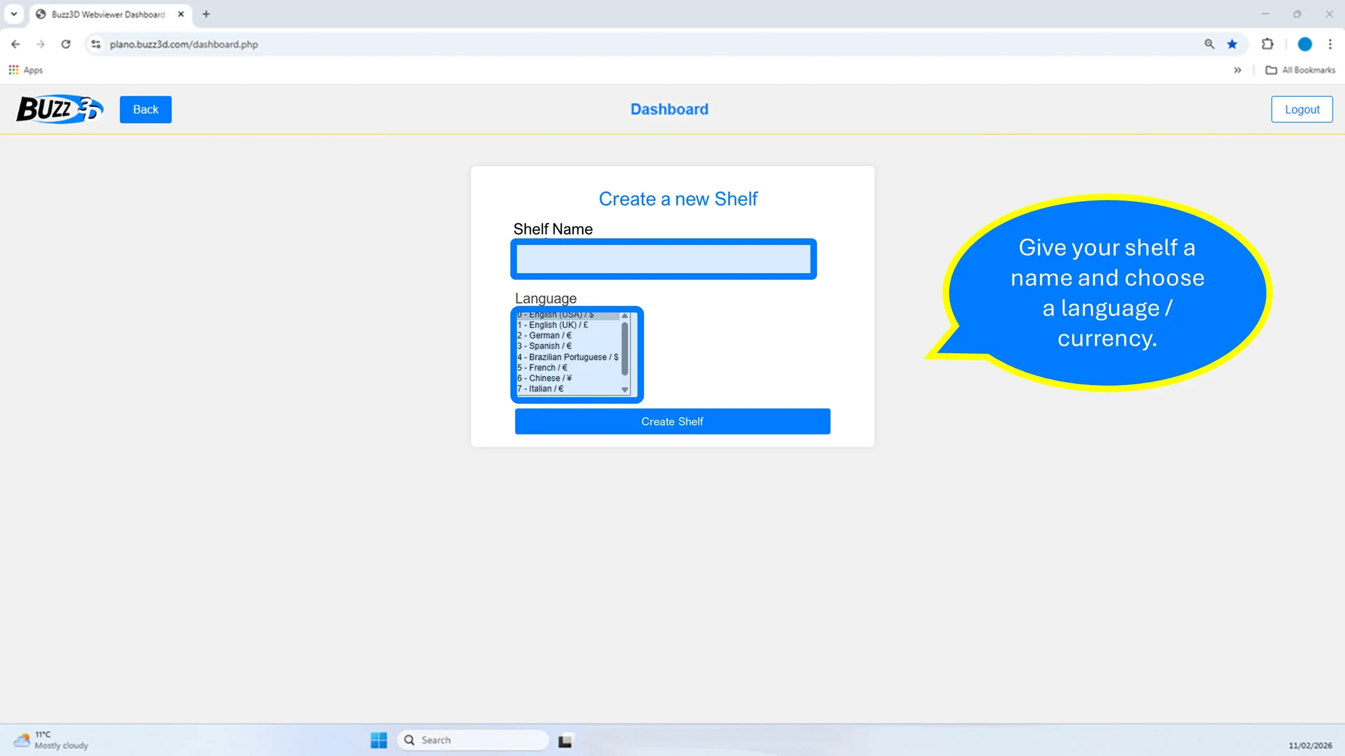Click the bookmark star icon
Screen dimensions: 1345x756
[x=1232, y=44]
